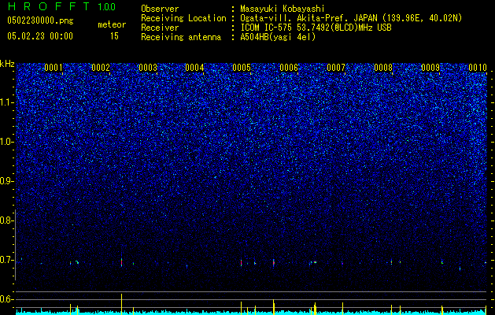Image resolution: width=495 pixels, height=315 pixels.
Task: Click the A504HB(yagi 4el) antenna text
Action: [278, 37]
